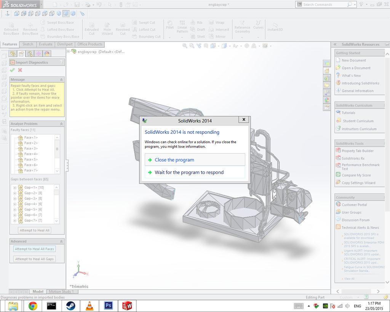Switch to the Features tab
390x312 pixels.
point(10,44)
